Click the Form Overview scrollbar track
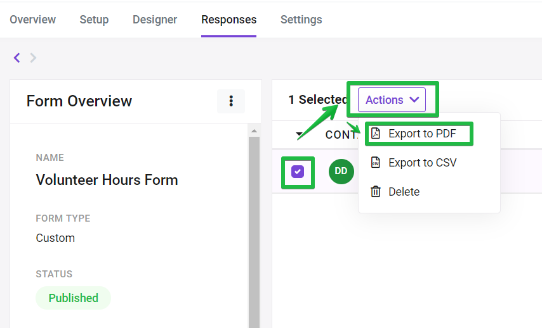Screen dimensions: 542x328 (254, 231)
